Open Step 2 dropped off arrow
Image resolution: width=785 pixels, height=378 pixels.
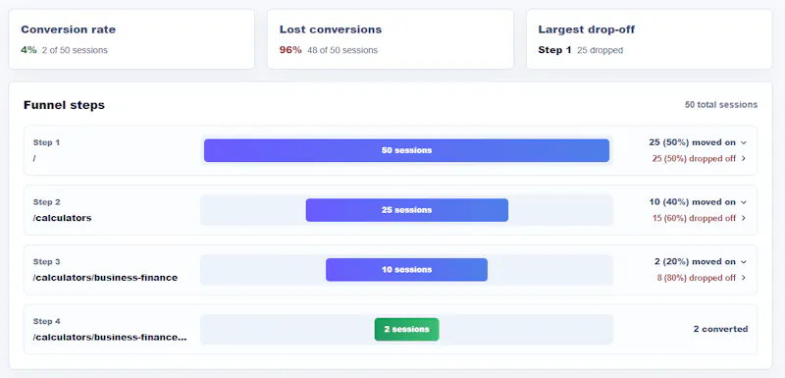(x=744, y=218)
